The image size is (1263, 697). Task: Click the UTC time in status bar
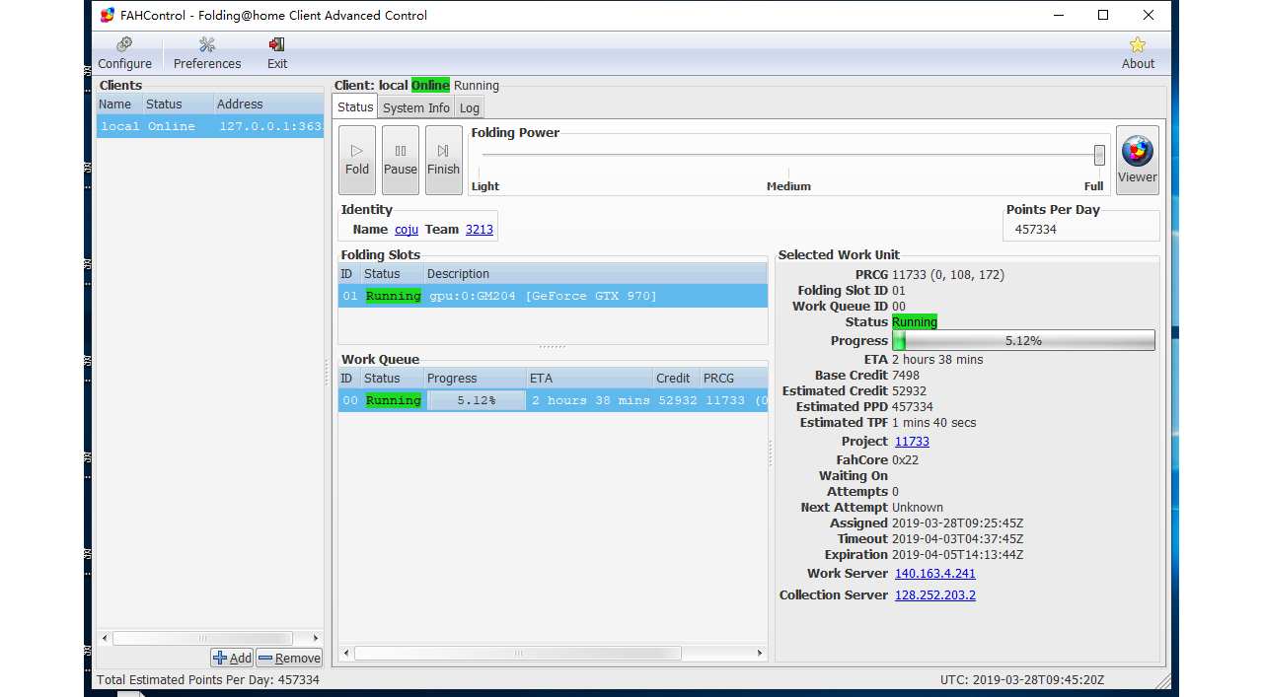coord(1022,680)
